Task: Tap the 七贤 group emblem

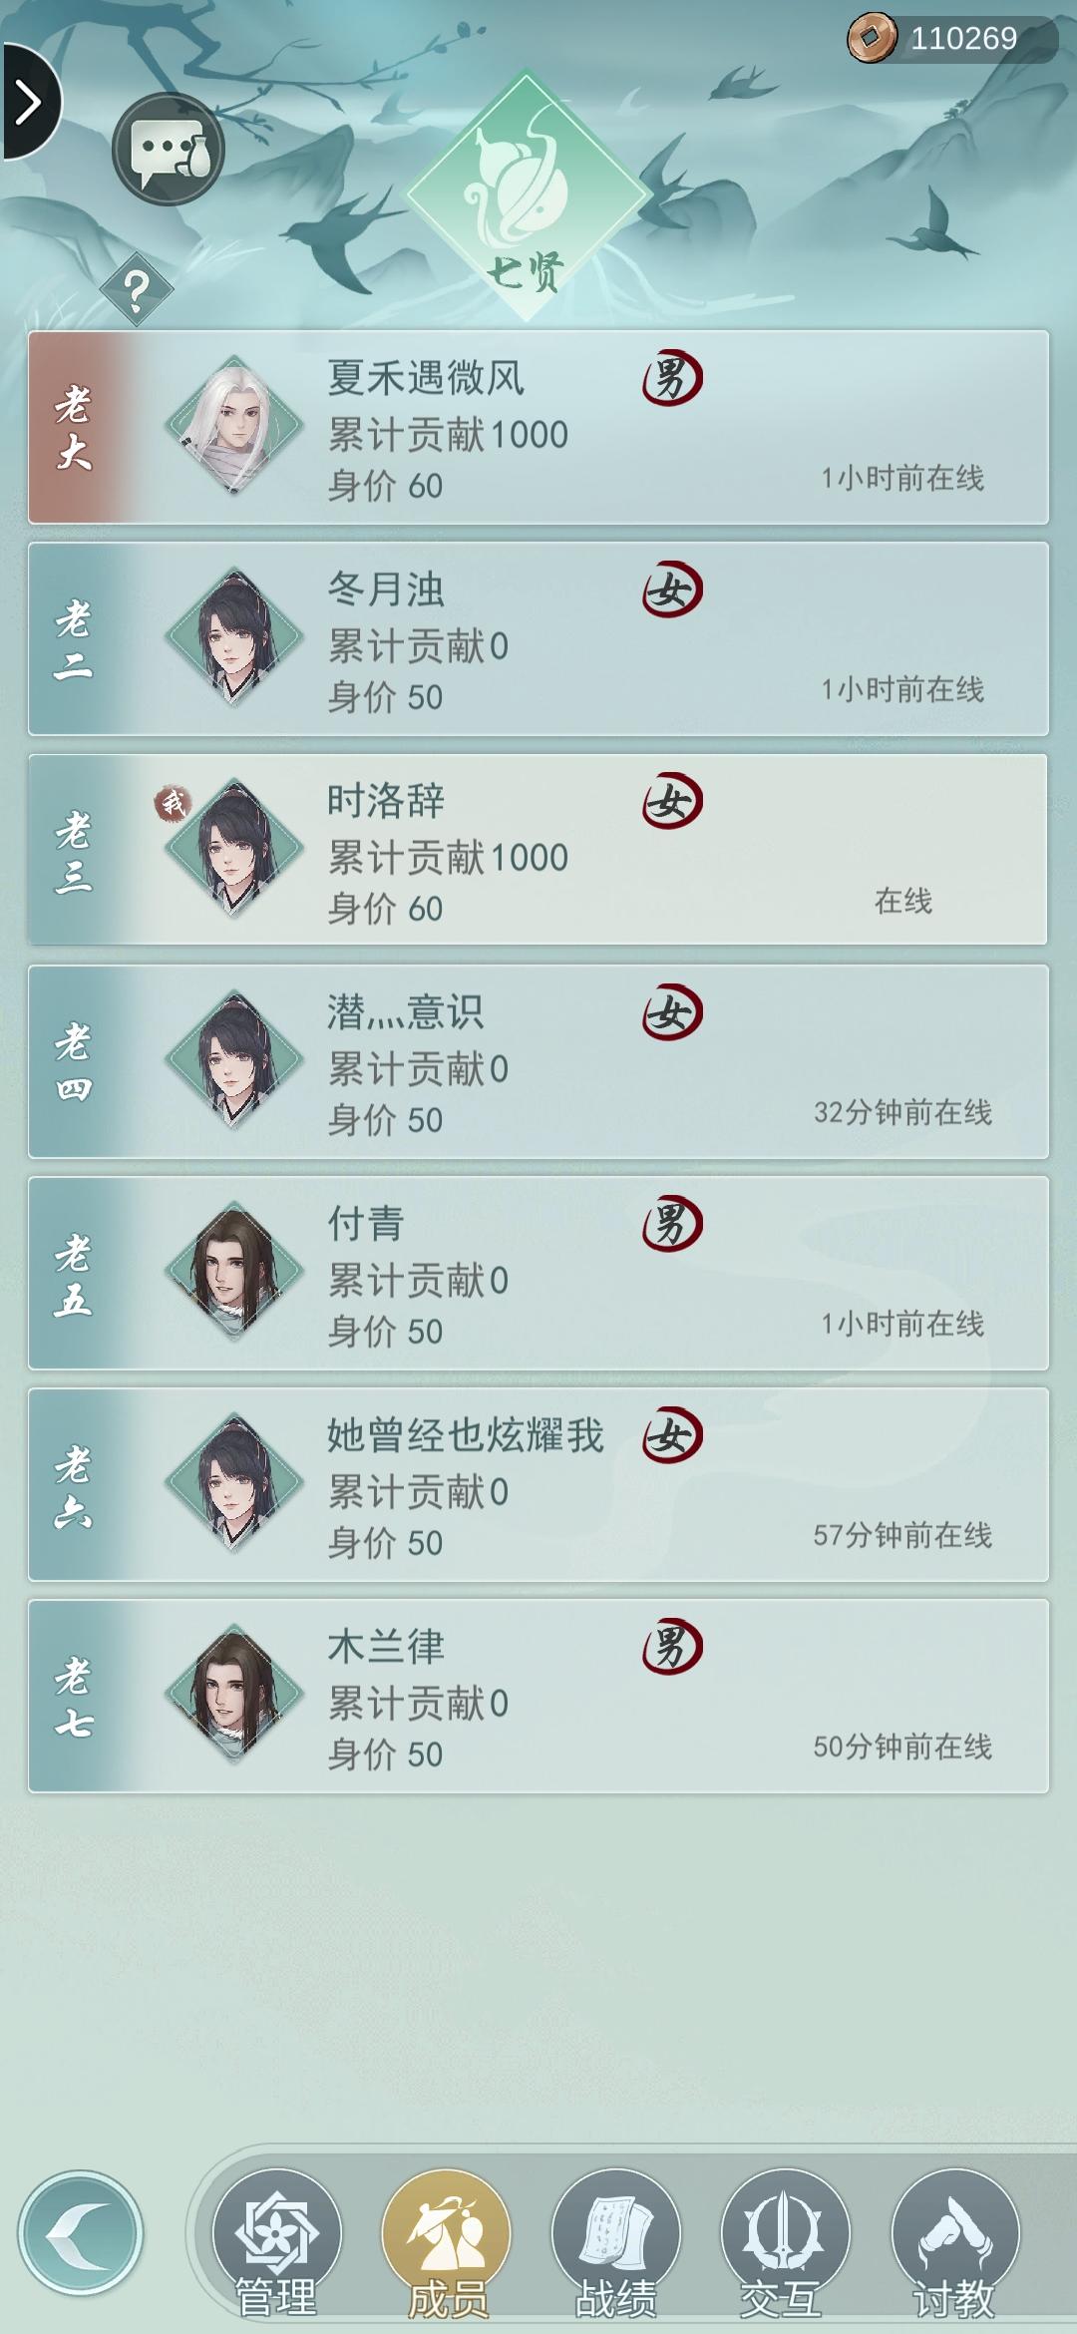Action: click(x=528, y=195)
